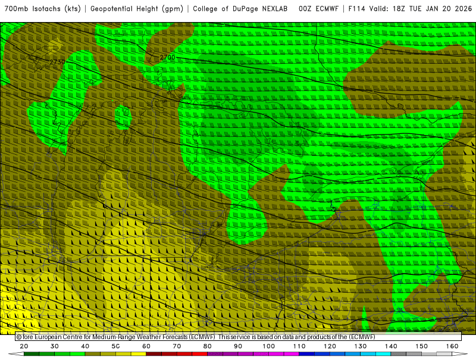476x357 pixels.
Task: Click the 'F114' forecast hour text
Action: tap(356, 9)
